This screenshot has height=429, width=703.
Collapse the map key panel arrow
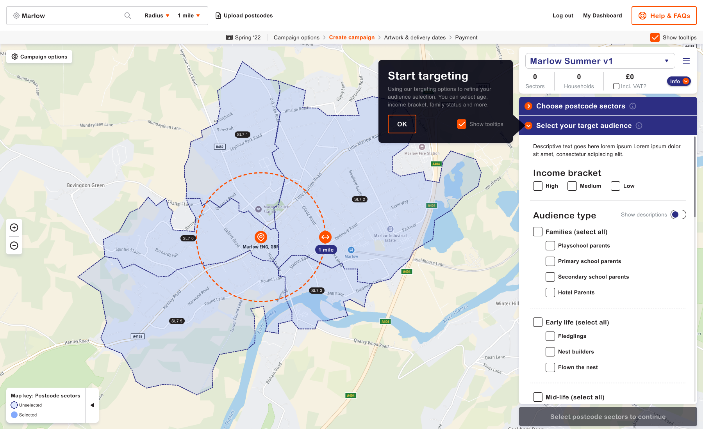[x=92, y=405]
